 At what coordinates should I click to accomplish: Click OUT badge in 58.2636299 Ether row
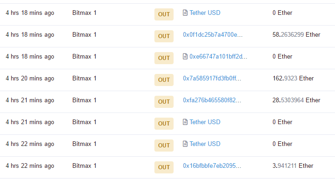point(164,36)
